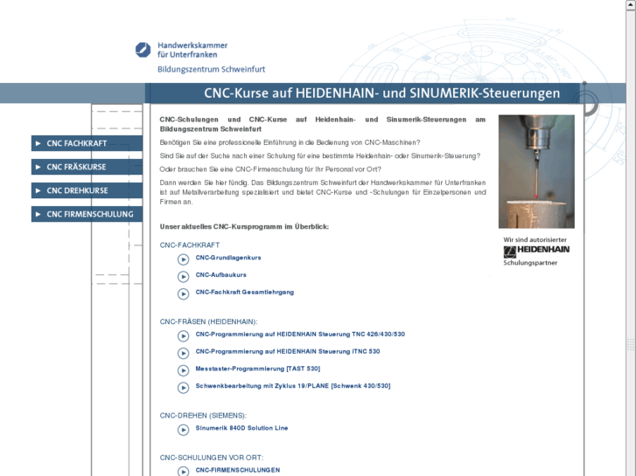Open the CNC FRÄSKURSE menu item
Screen dimensions: 636x476
coord(87,167)
